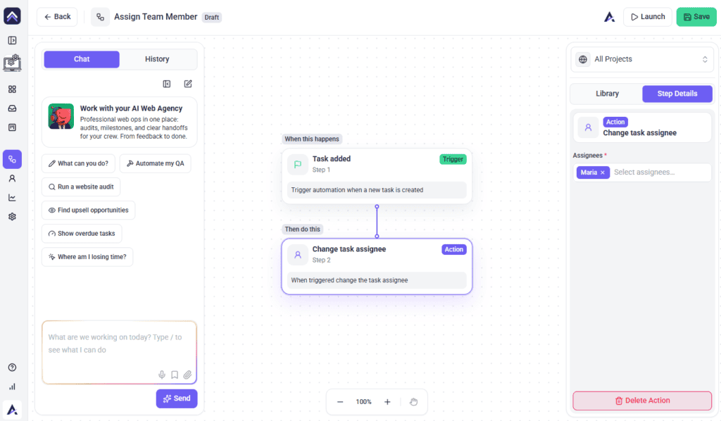Viewport: 721px width, 421px height.
Task: Click the Back button
Action: coord(57,17)
